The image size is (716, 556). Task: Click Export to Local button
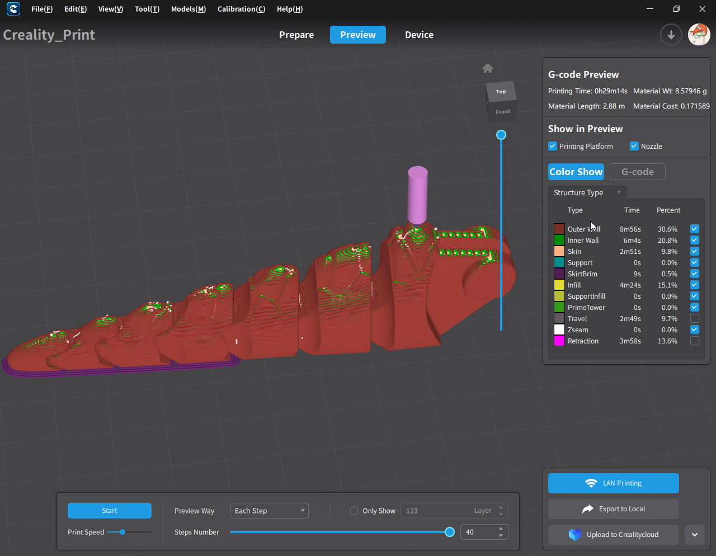click(x=613, y=509)
